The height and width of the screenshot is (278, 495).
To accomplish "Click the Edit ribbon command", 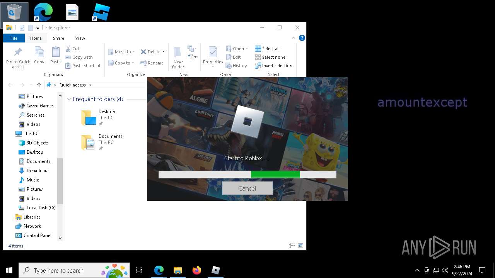I will (x=233, y=57).
